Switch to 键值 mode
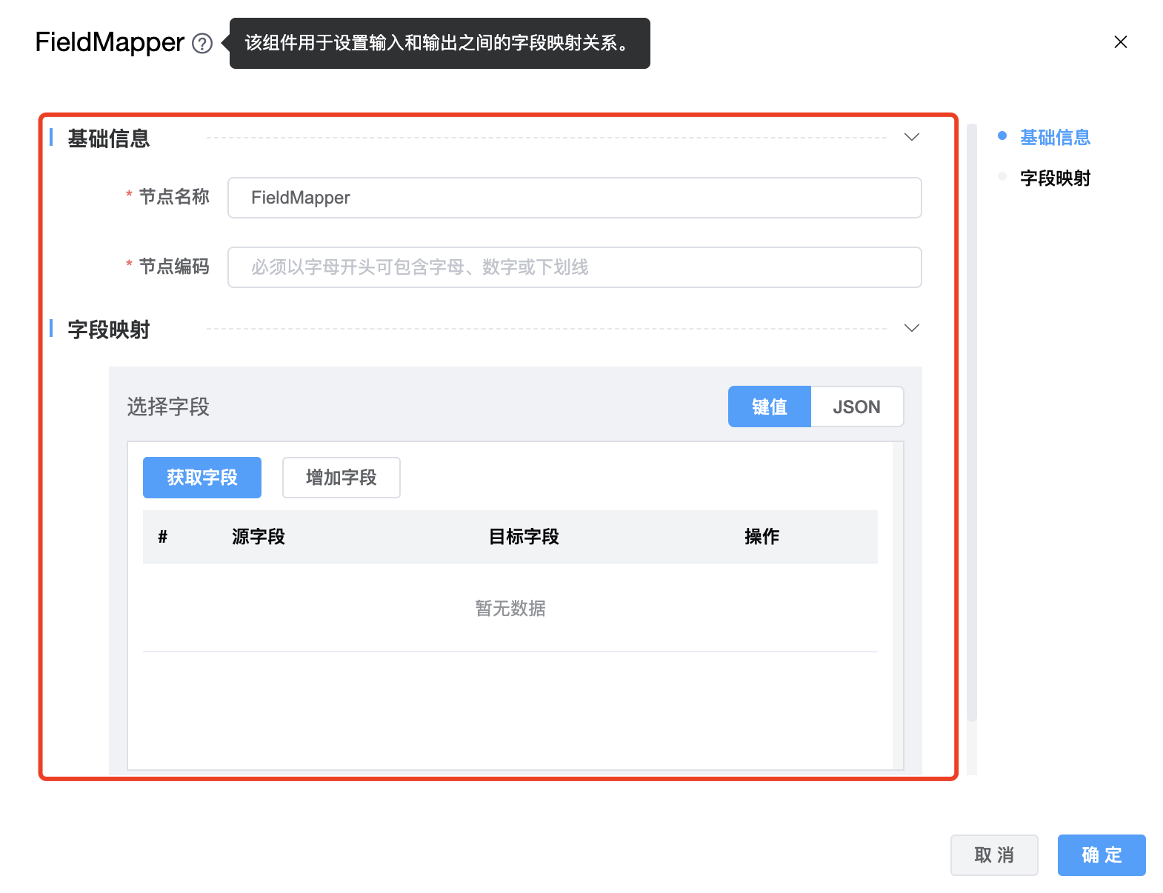The image size is (1163, 893). click(769, 407)
